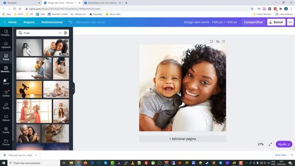The height and width of the screenshot is (166, 295).
Task: Open the Redimensionar menu
Action: coord(52,22)
